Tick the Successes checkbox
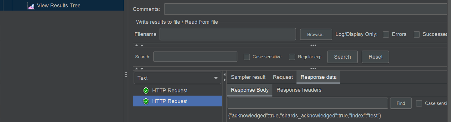Screen dimensions: 451x122 (417, 34)
